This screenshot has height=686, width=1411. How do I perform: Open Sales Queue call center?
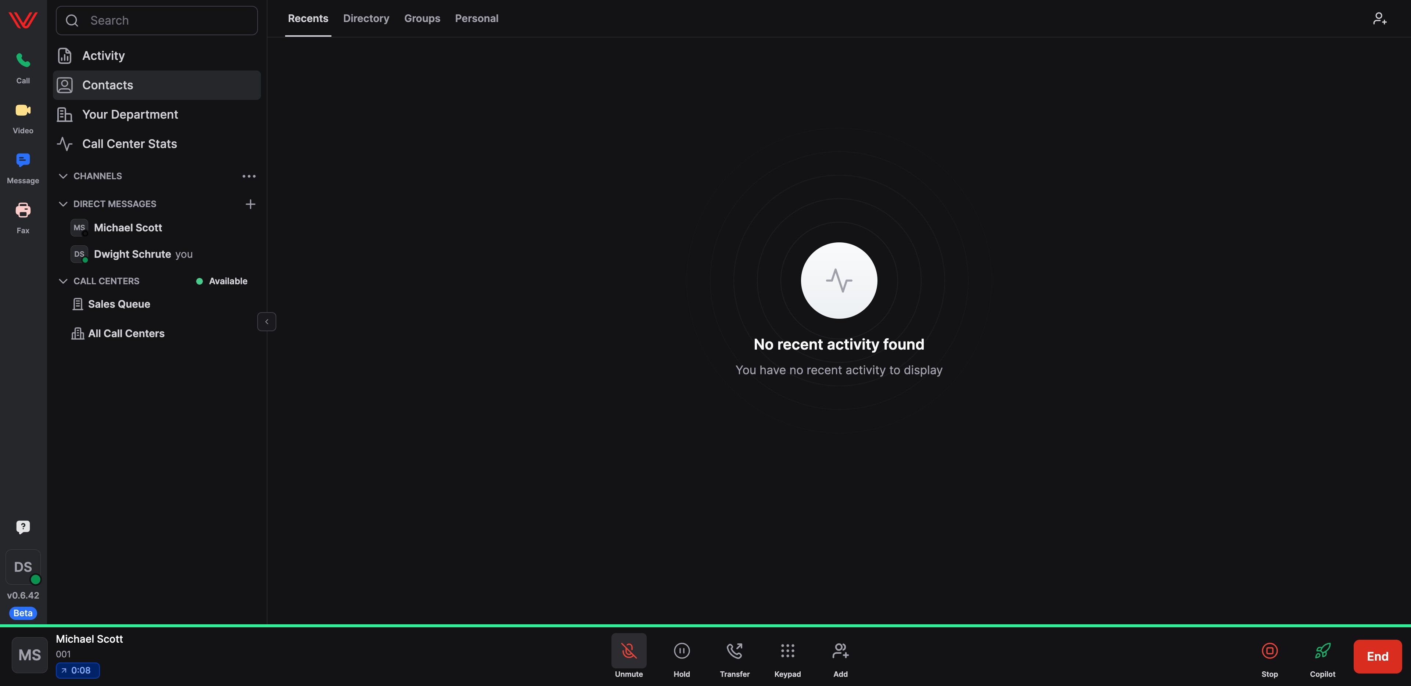(119, 304)
